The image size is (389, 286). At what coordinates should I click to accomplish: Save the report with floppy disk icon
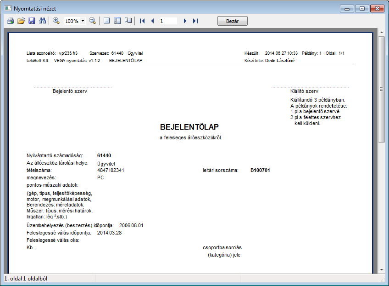(x=32, y=21)
